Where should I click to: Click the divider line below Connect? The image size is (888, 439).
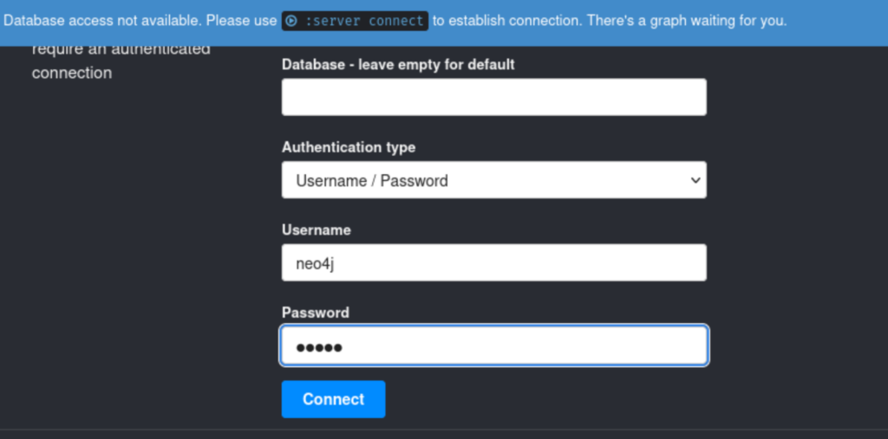coord(444,430)
